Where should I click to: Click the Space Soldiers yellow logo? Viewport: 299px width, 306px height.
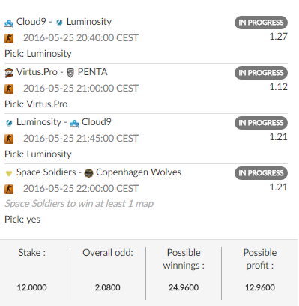(9, 173)
